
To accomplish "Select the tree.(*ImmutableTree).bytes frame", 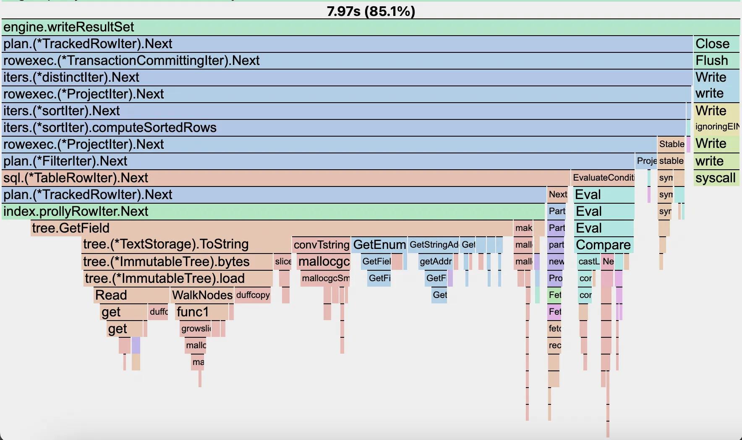I will (177, 262).
